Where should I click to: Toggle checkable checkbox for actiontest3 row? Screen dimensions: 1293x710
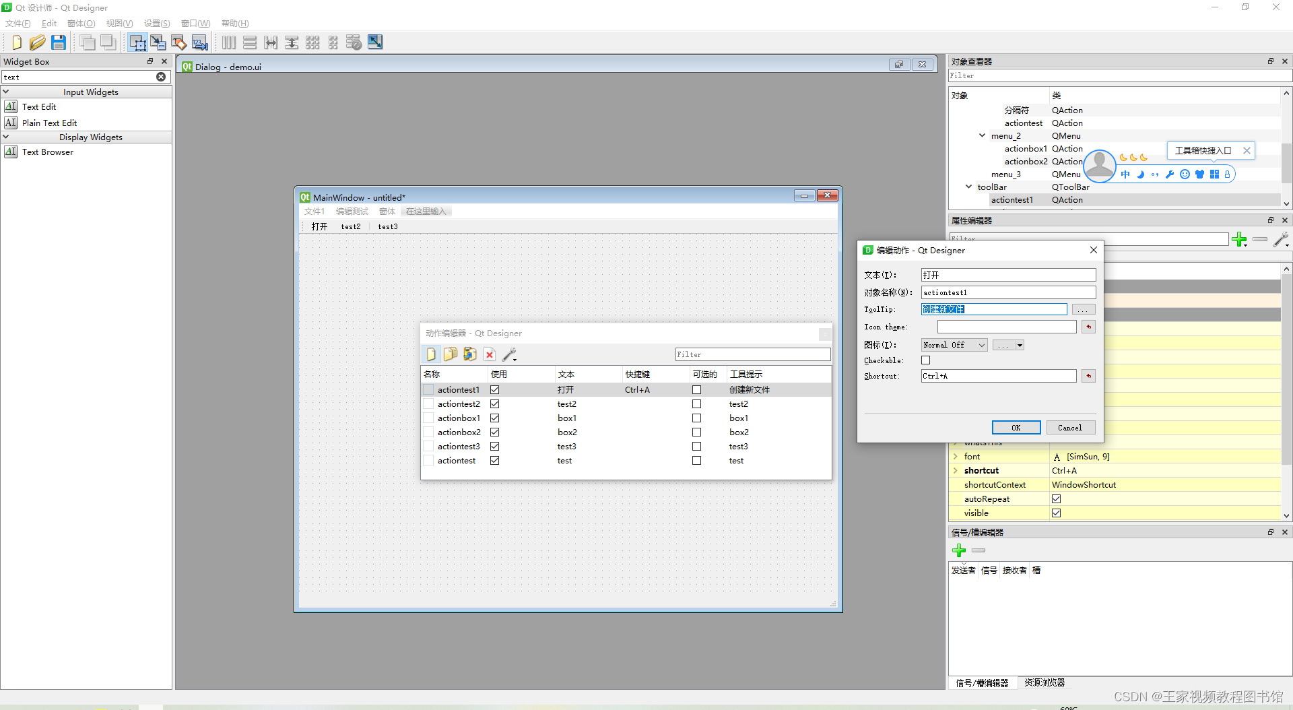tap(697, 447)
